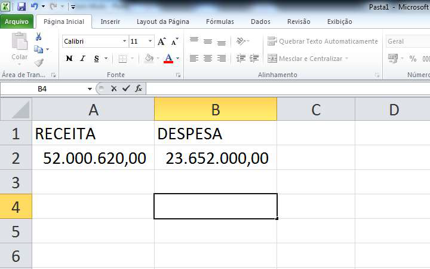Click Quebrar Texto Automaticamente button
Screen dimensions: 430x269
(322, 41)
